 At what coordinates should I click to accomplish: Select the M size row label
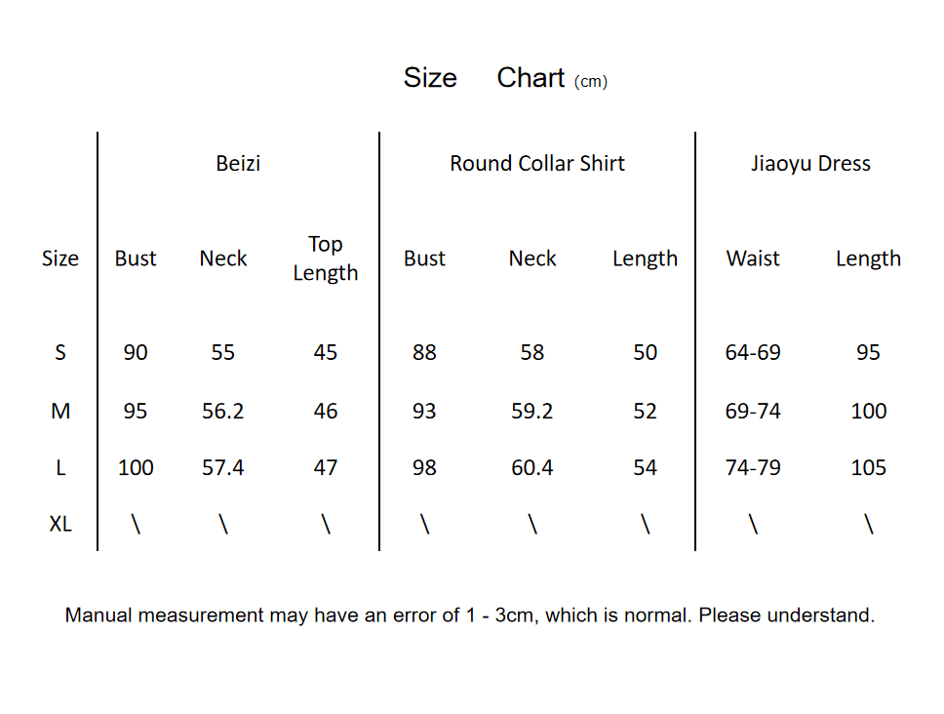(60, 411)
